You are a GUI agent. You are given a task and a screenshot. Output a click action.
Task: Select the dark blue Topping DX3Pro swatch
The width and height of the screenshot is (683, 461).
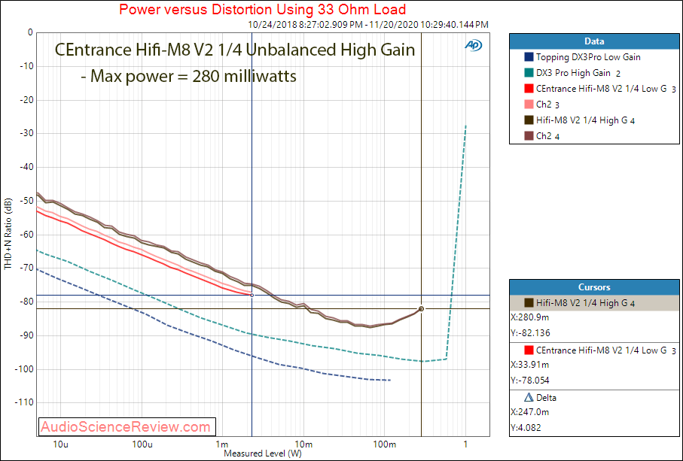[529, 57]
